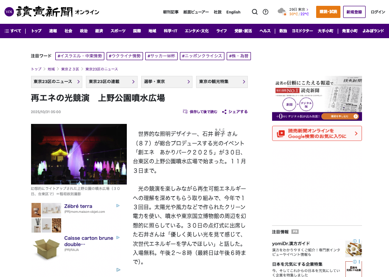This screenshot has width=389, height=277.
Task: Select 発言小町 in navigation bar
Action: (x=350, y=31)
